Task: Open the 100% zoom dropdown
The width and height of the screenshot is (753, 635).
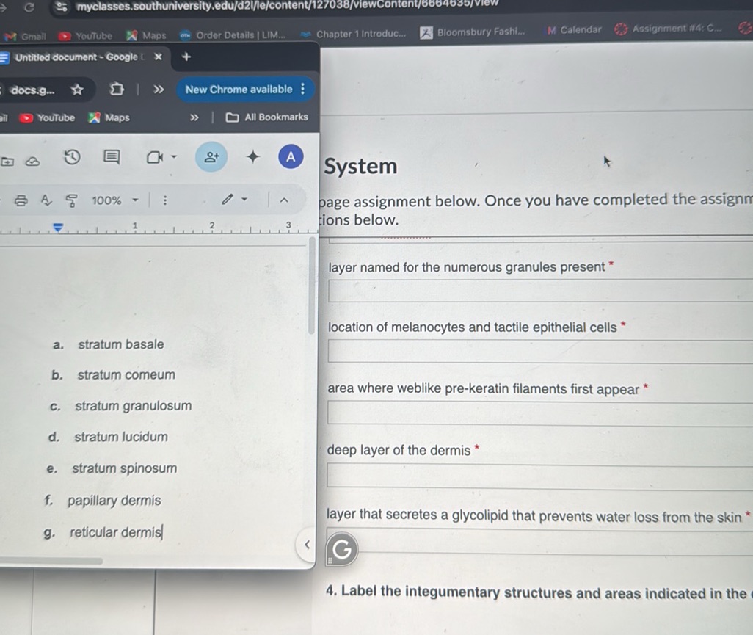Action: coord(114,200)
